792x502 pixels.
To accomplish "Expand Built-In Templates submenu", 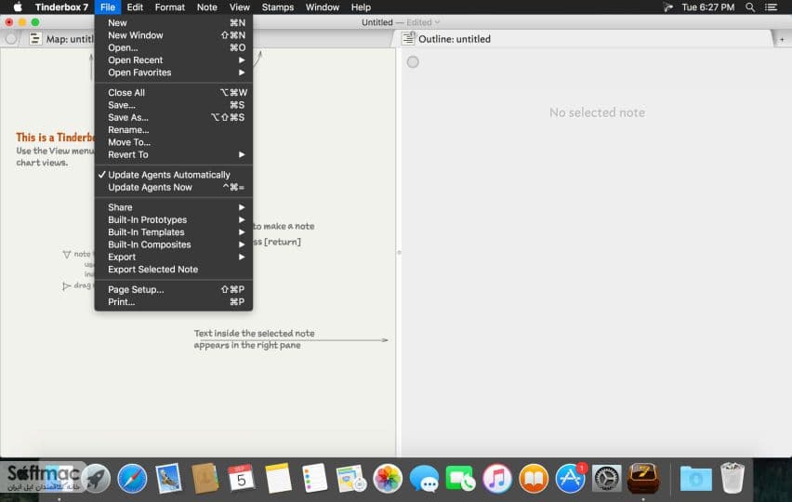I will pyautogui.click(x=173, y=232).
